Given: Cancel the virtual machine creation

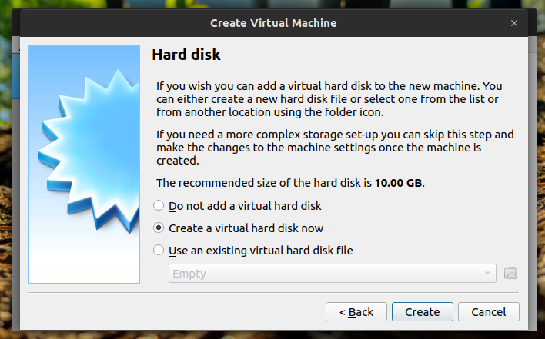Looking at the screenshot, I should [488, 311].
